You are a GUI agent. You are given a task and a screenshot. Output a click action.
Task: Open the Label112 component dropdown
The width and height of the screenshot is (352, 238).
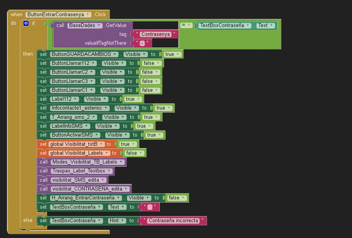click(75, 99)
